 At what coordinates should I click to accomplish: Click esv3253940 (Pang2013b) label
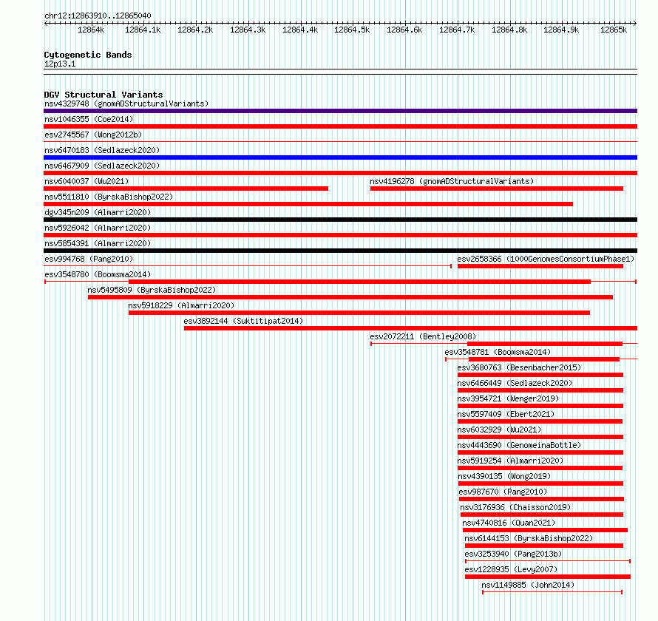pyautogui.click(x=513, y=554)
